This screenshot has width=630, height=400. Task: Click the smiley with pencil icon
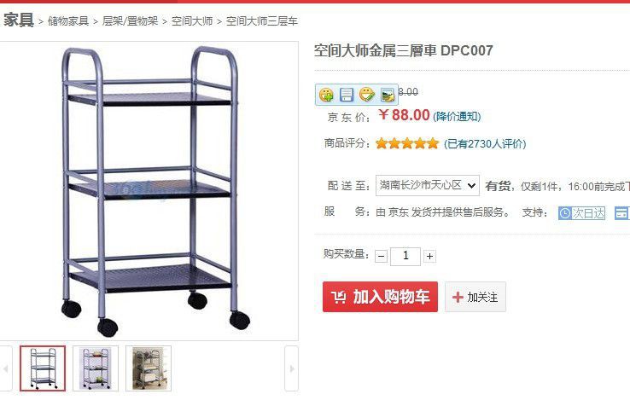coord(366,95)
